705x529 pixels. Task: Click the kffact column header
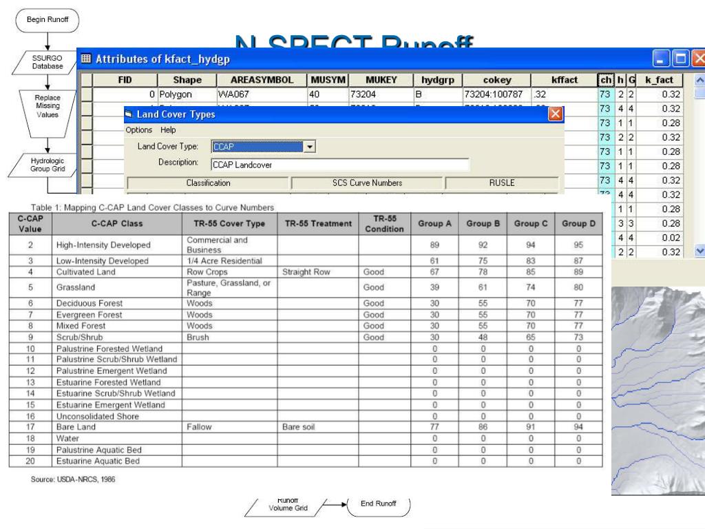(x=565, y=80)
